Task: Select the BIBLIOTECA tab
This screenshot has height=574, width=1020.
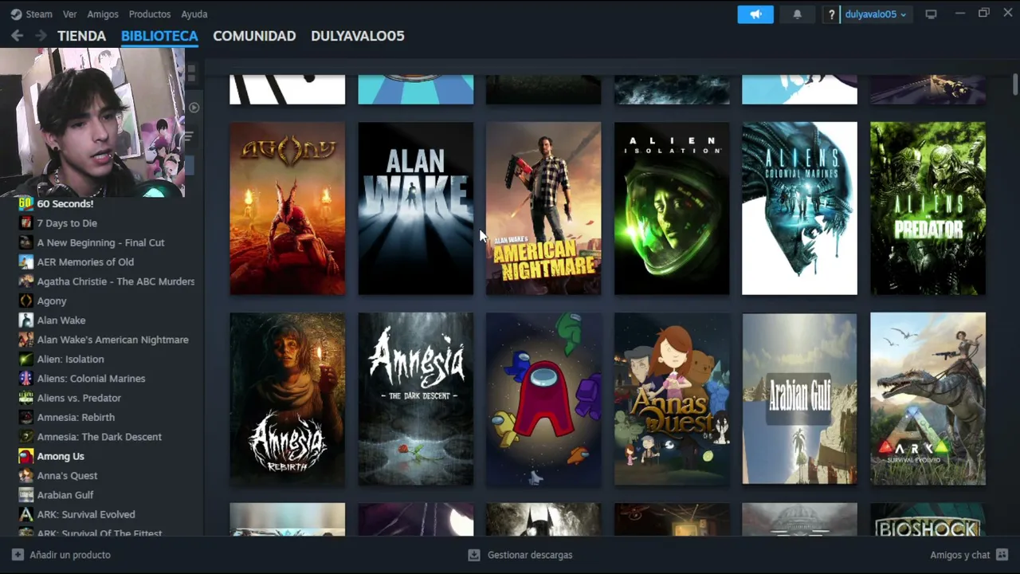Action: (x=159, y=36)
